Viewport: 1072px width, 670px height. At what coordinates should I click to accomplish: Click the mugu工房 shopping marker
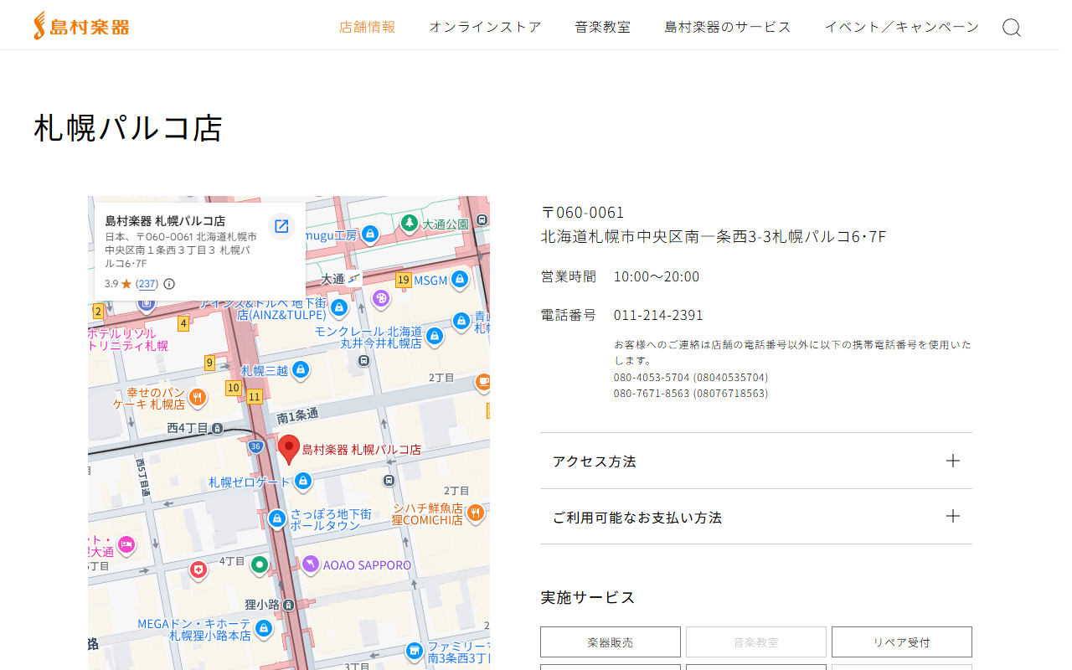click(x=370, y=234)
